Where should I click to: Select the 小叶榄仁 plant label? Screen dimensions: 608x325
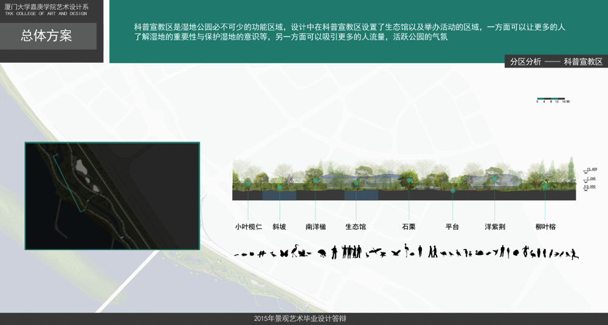tap(249, 227)
